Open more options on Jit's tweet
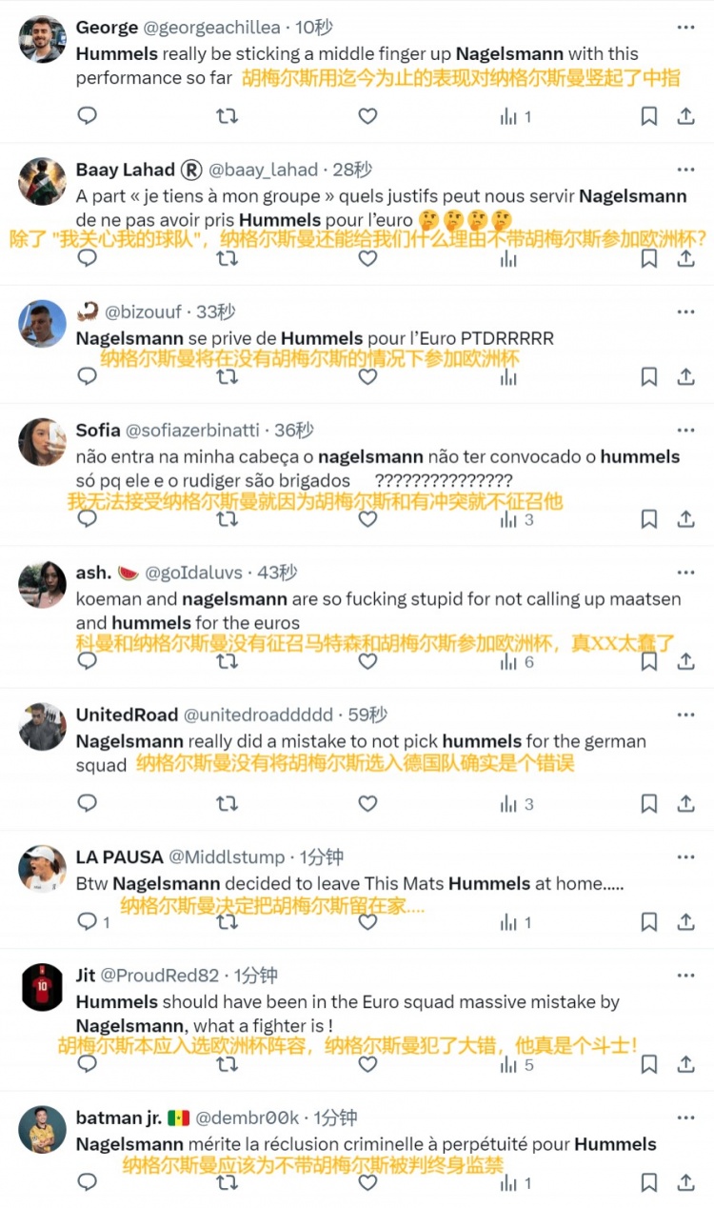The width and height of the screenshot is (714, 1208). (x=685, y=976)
